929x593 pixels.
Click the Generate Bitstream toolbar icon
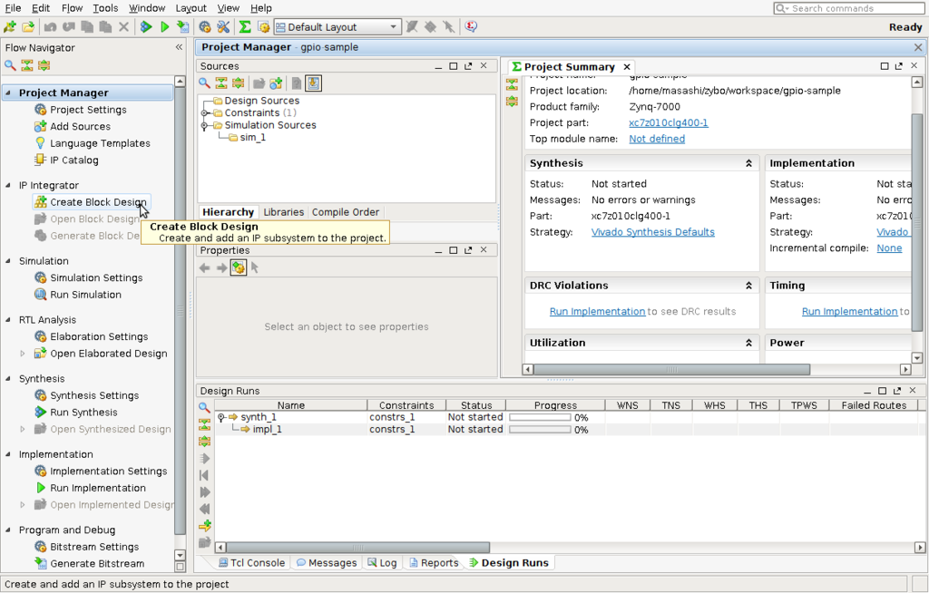click(x=183, y=26)
